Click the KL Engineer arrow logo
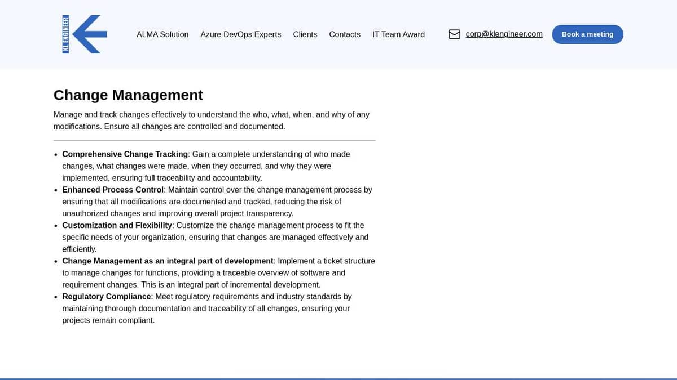 (x=85, y=34)
